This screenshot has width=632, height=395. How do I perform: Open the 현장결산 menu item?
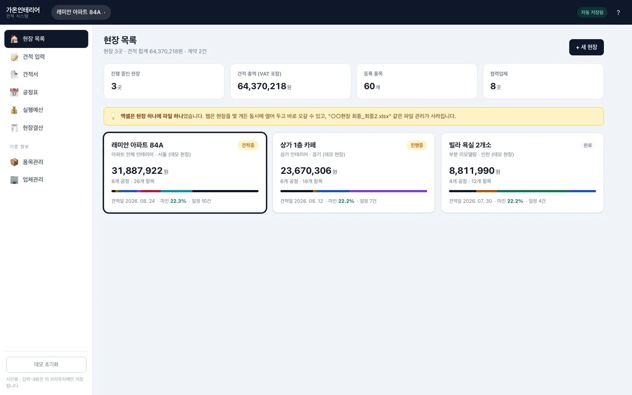pos(46,128)
